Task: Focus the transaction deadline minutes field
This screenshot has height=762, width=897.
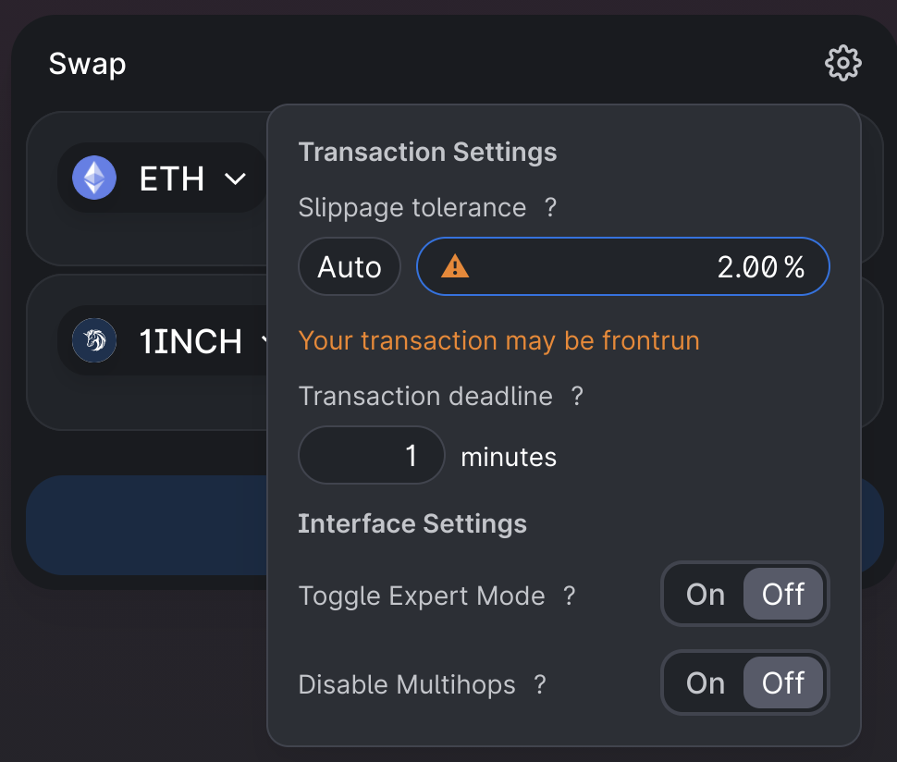Action: coord(372,455)
